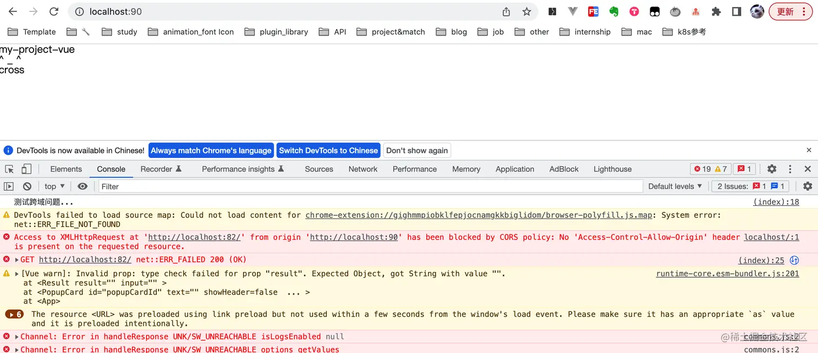Click the 19 errors 7 warnings counter
Image resolution: width=818 pixels, height=353 pixels.
pos(711,169)
